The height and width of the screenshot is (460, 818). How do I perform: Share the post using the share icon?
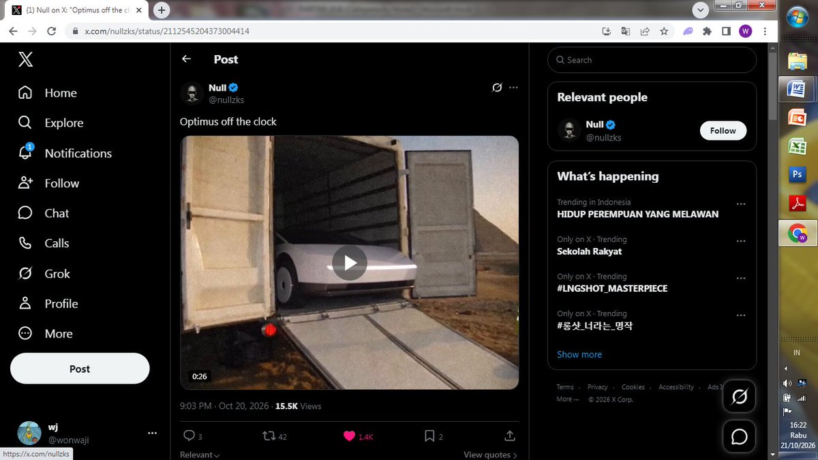510,436
